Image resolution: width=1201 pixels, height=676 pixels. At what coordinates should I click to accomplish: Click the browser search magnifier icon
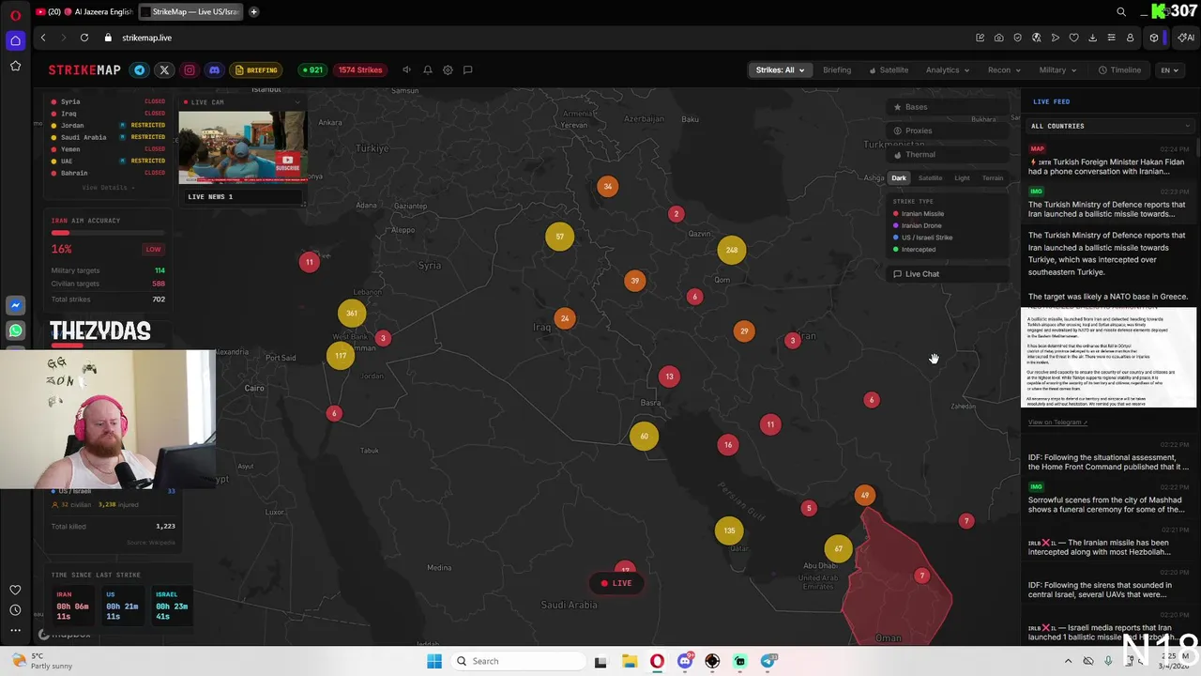(x=1120, y=12)
